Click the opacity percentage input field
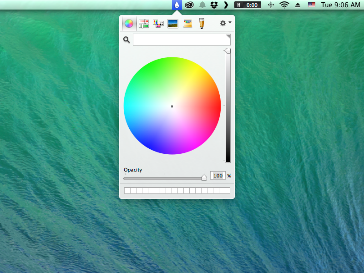Screen dimensions: 364x273 [x=217, y=175]
